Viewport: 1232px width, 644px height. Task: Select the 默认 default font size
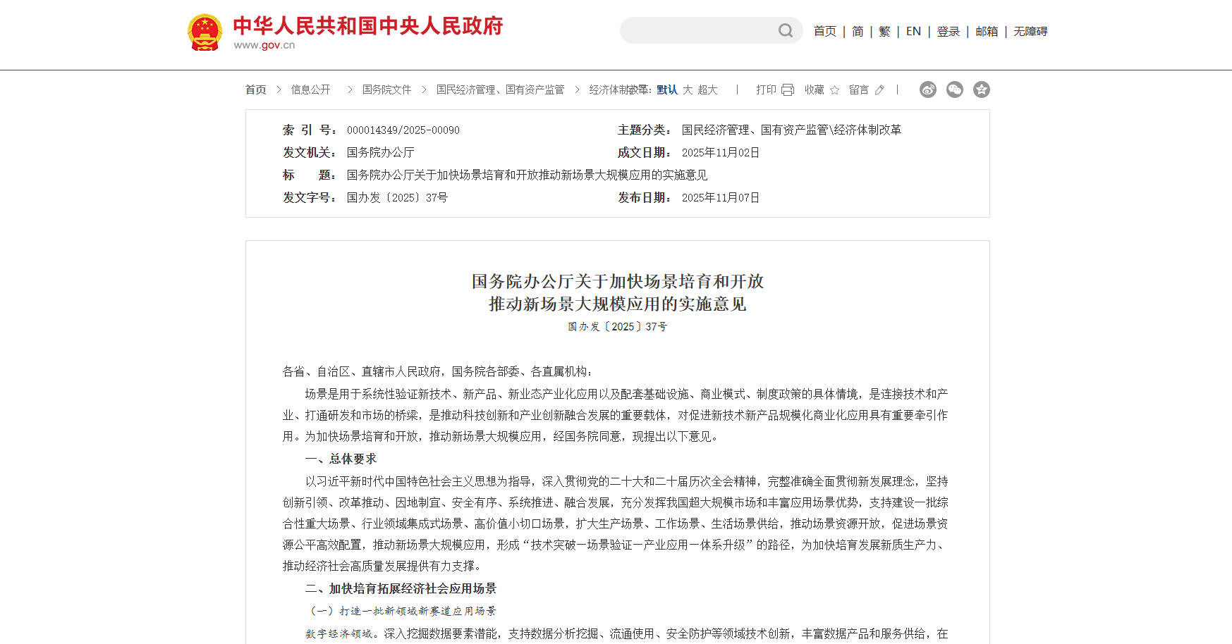tap(667, 89)
